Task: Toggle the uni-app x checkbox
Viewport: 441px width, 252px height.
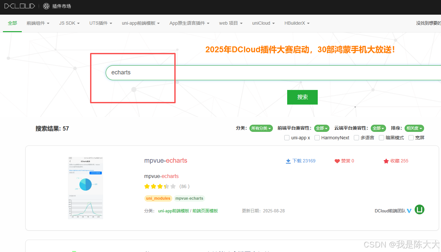Action: [287, 138]
